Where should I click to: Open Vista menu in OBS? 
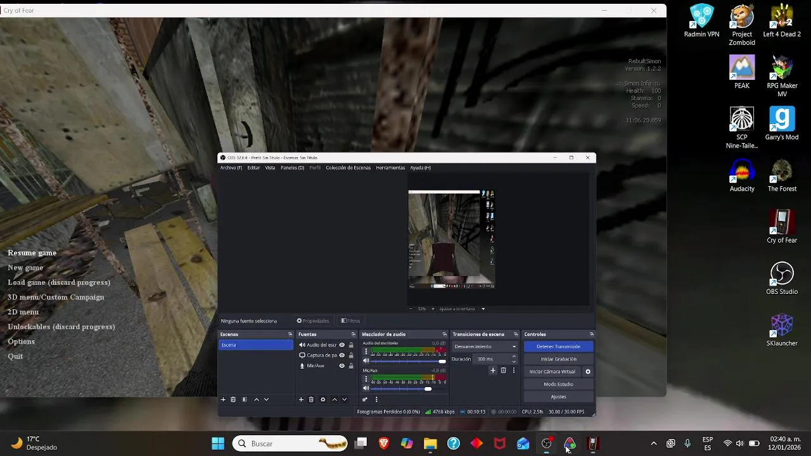(x=270, y=168)
